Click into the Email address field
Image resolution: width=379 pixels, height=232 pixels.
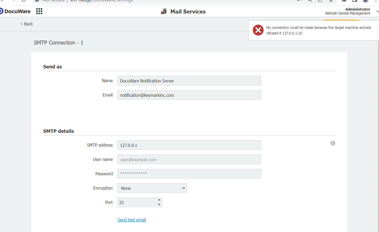pyautogui.click(x=189, y=95)
